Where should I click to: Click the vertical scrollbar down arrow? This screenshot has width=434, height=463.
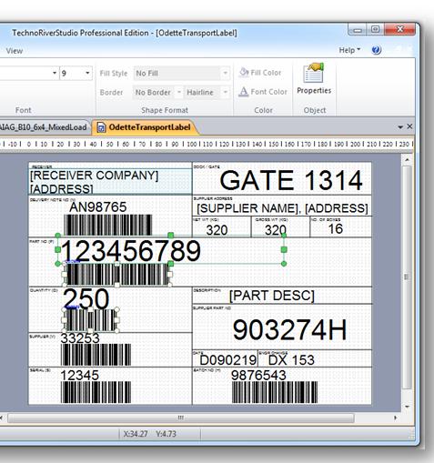tap(407, 407)
